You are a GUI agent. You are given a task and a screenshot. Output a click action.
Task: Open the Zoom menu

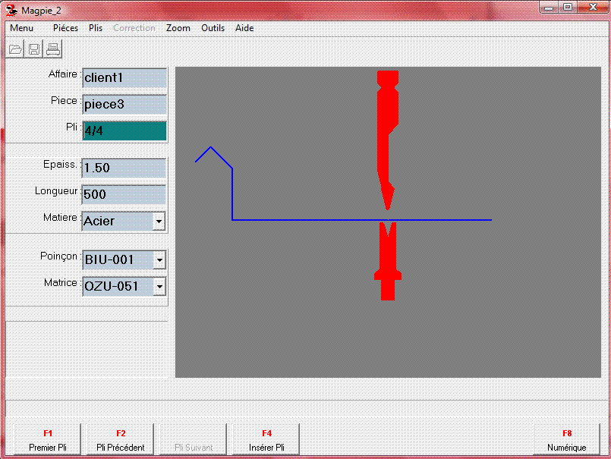coord(178,28)
